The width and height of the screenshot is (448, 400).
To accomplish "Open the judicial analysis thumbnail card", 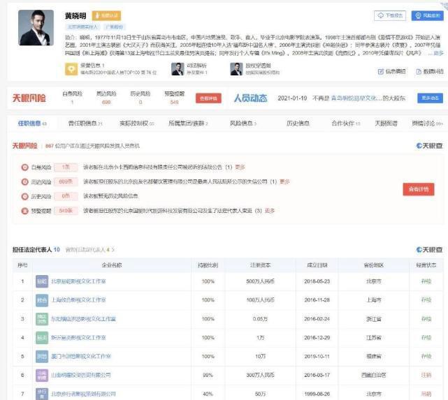I will point(178,69).
